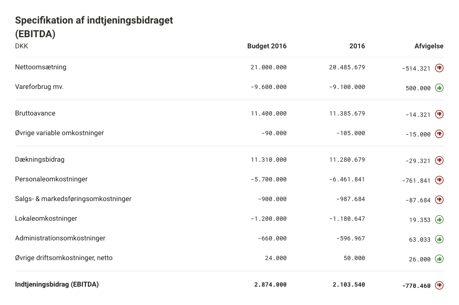This screenshot has height=305, width=459.
Task: Click the DKK currency label
Action: (22, 46)
